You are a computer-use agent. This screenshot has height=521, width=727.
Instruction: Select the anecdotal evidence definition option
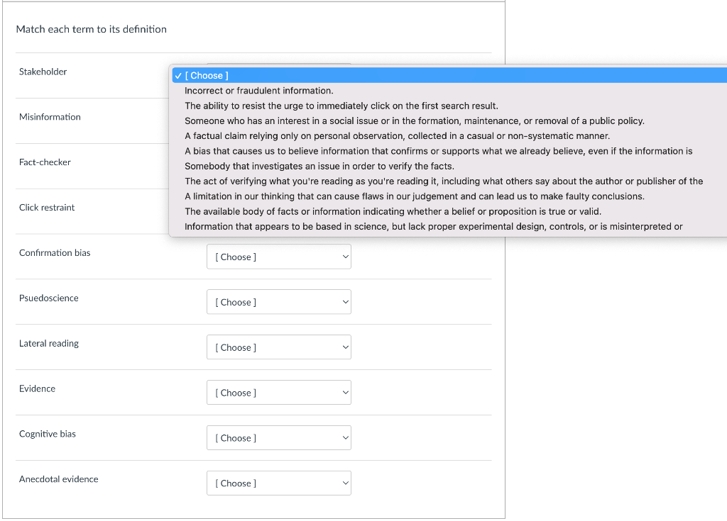[355, 135]
